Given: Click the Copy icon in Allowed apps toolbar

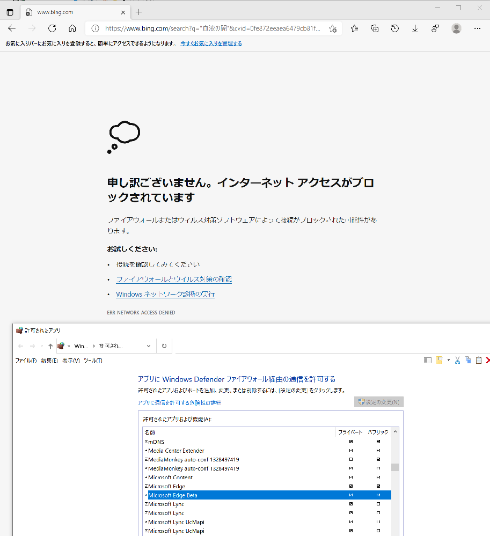Looking at the screenshot, I should [x=469, y=360].
